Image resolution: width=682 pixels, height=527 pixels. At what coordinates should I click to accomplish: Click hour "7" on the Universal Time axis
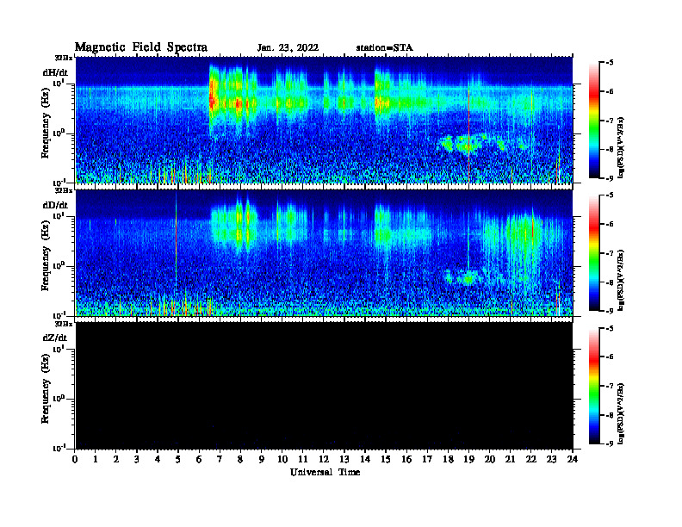[x=220, y=459]
